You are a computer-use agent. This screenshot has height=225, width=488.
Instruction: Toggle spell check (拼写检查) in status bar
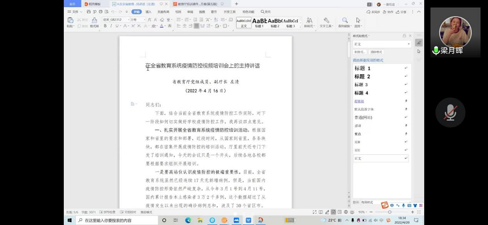click(x=108, y=212)
